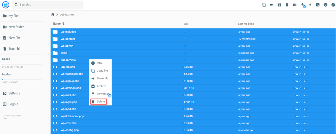Click the wp-config.php file name
The width and height of the screenshot is (336, 134).
(x=70, y=130)
